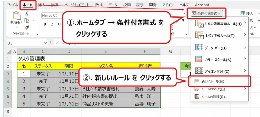Open the name box dropdown arrow

[x=45, y=43]
